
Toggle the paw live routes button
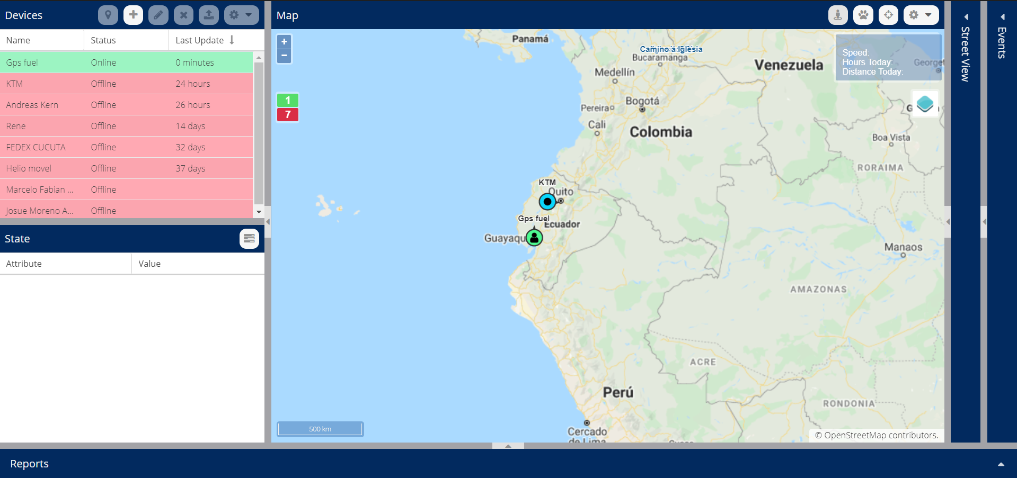click(863, 15)
